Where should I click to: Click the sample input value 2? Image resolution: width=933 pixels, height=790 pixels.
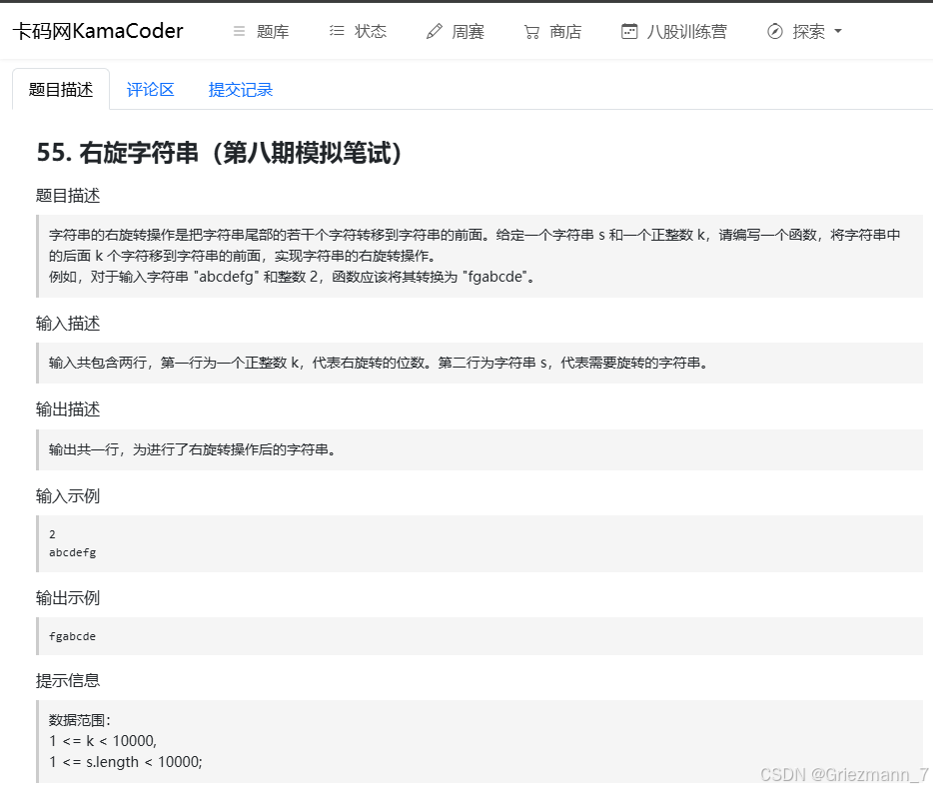coord(52,534)
